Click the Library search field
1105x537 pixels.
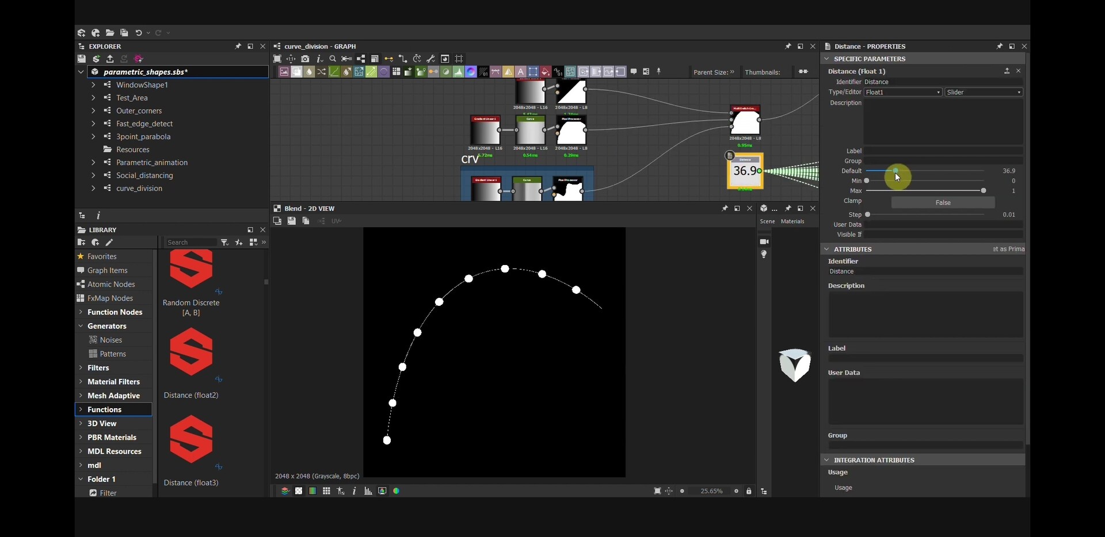pyautogui.click(x=190, y=242)
